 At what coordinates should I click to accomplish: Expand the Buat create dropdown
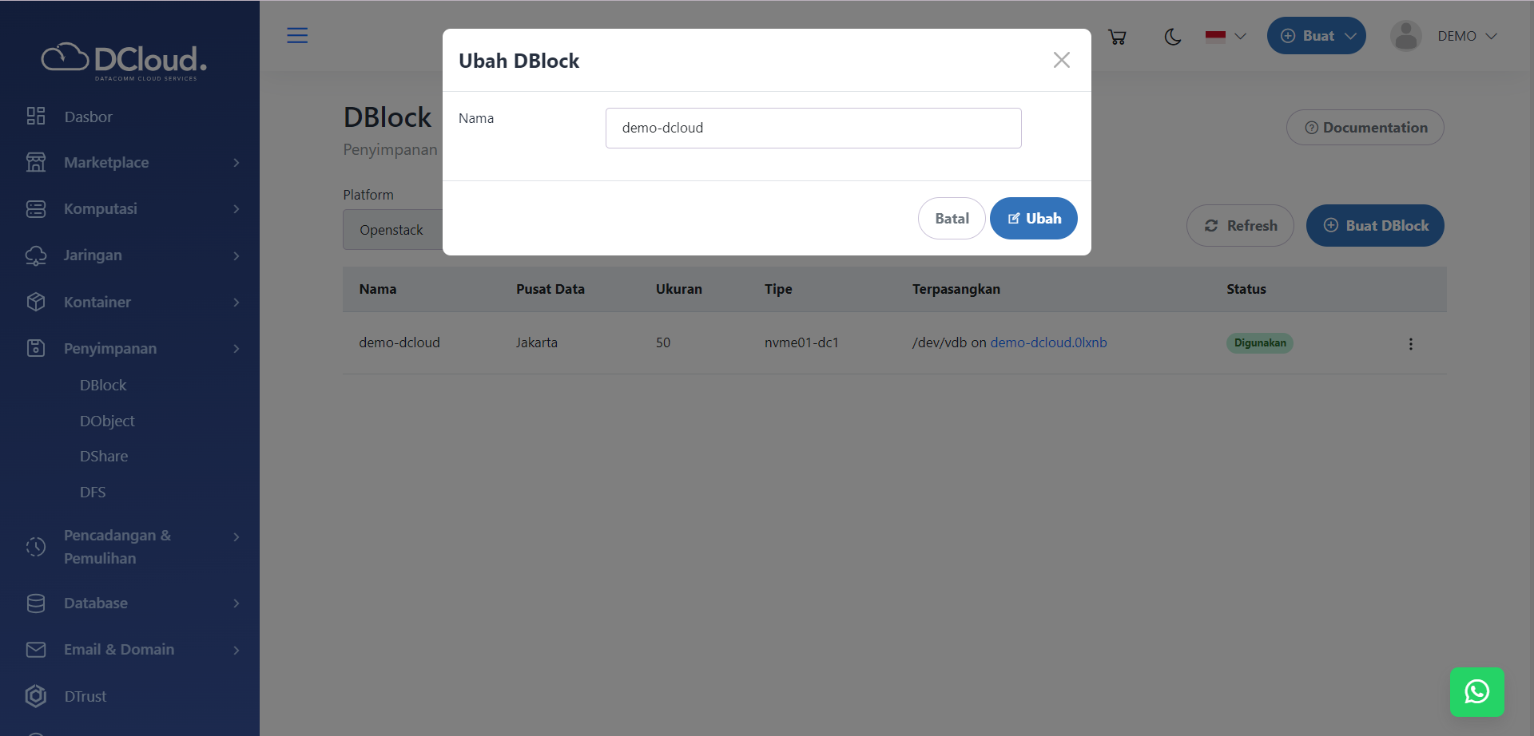[1316, 36]
